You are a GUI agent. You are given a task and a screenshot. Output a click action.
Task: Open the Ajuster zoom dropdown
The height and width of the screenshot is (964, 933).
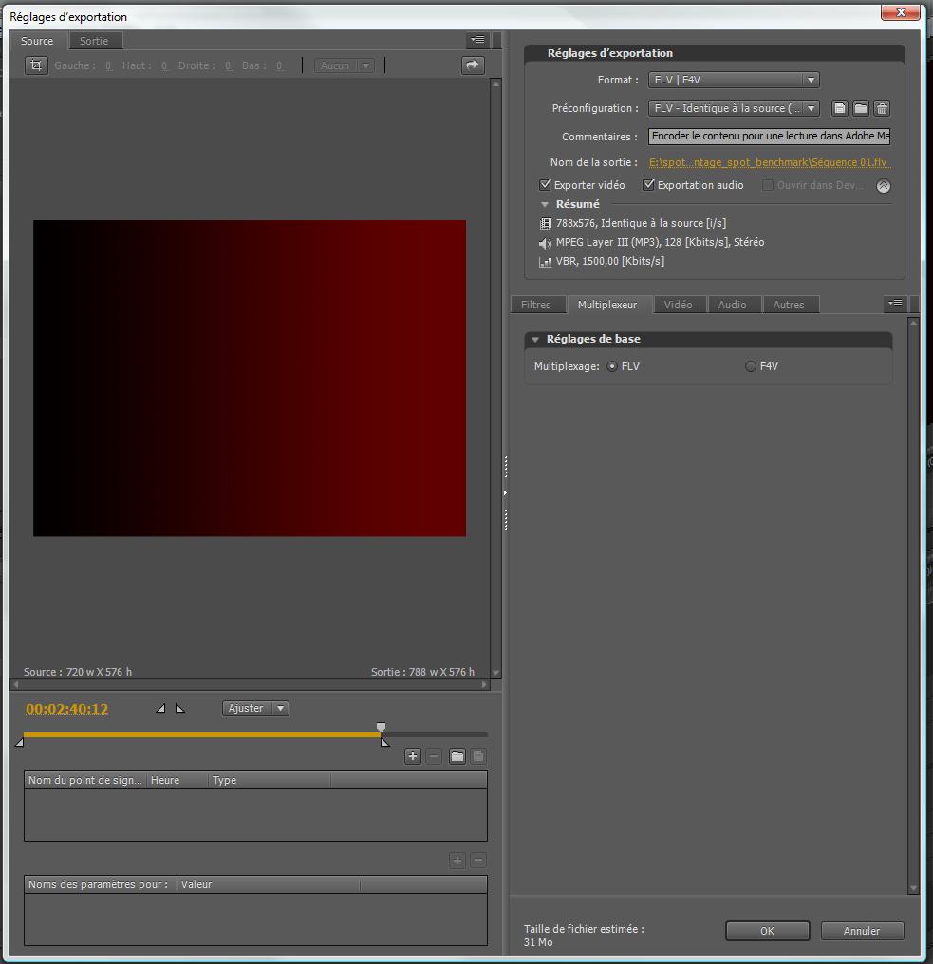point(255,708)
